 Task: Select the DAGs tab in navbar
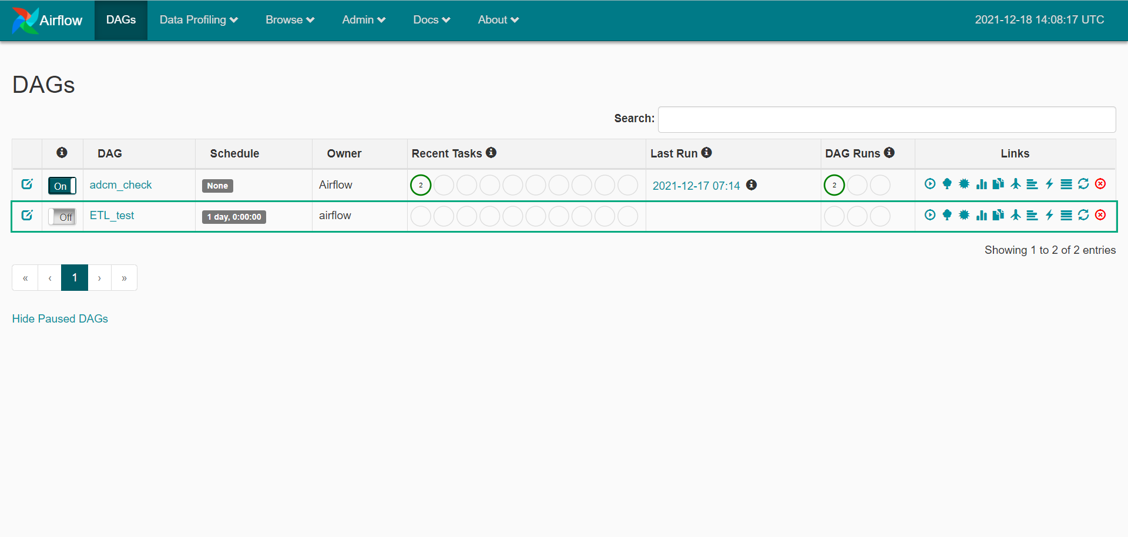point(121,20)
